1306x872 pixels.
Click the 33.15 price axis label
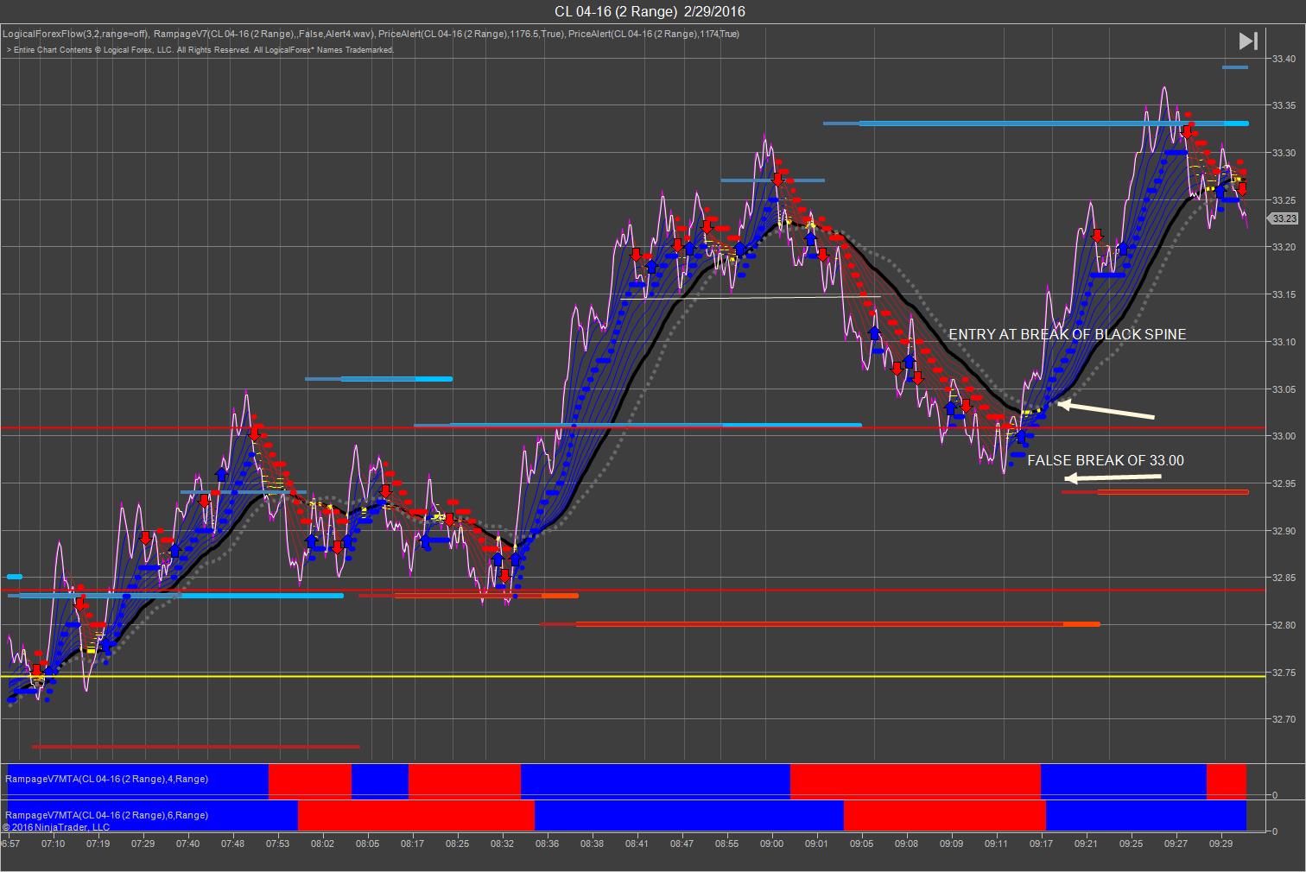[x=1284, y=294]
